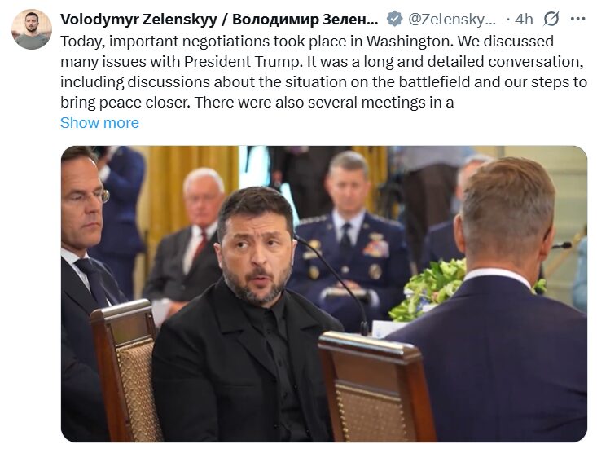Click the microphone in the photo
This screenshot has height=453, width=597.
pos(335,282)
